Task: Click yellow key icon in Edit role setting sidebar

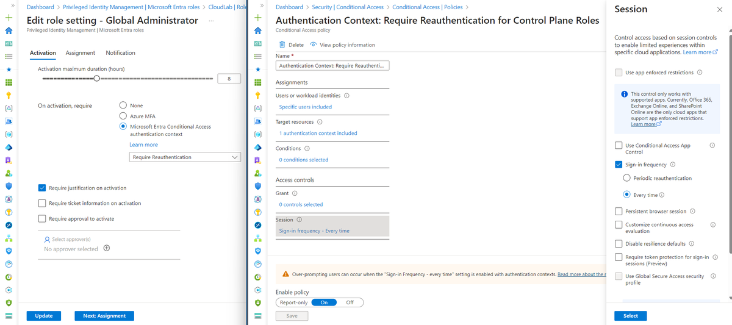Action: coord(9,95)
